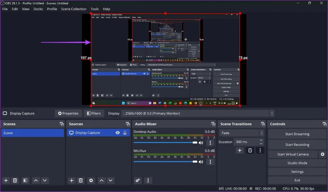Open the View menu
The height and width of the screenshot is (192, 328).
click(x=25, y=9)
